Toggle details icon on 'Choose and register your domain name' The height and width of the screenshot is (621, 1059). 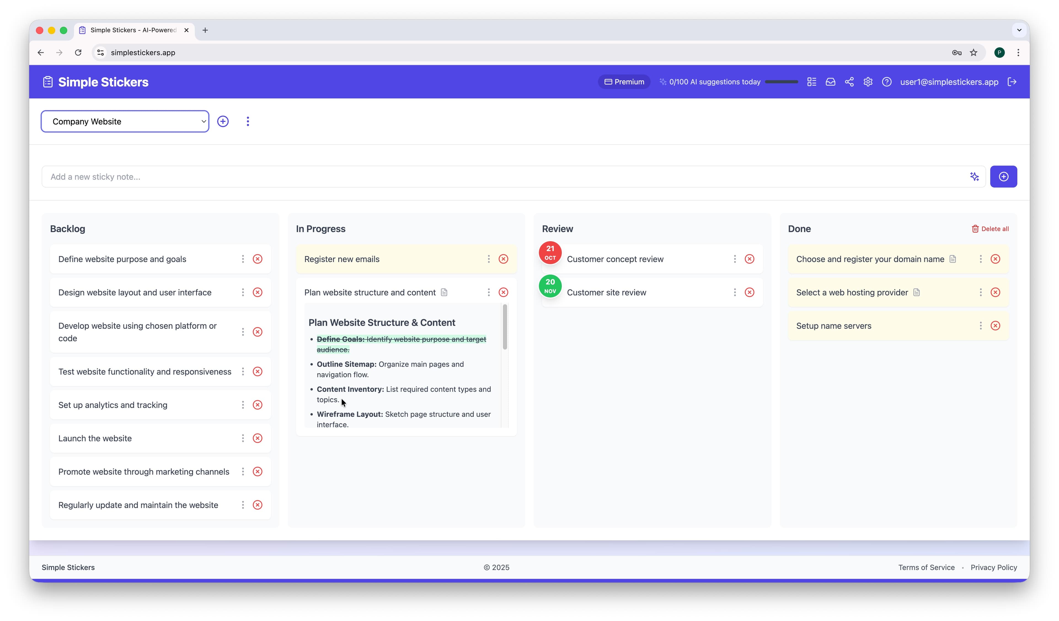[x=952, y=259]
